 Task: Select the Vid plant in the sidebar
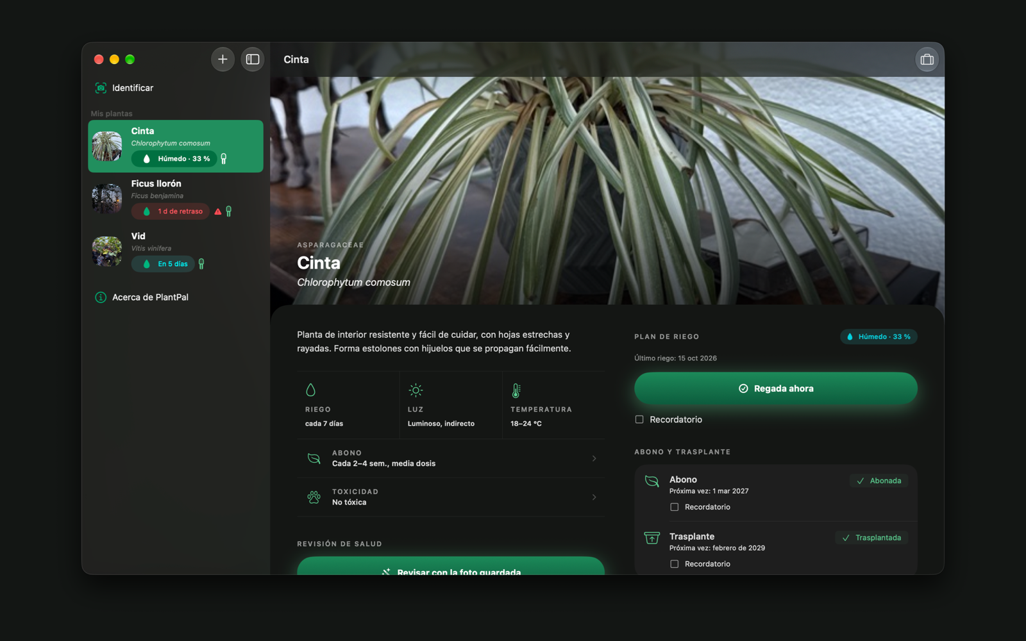coord(176,251)
